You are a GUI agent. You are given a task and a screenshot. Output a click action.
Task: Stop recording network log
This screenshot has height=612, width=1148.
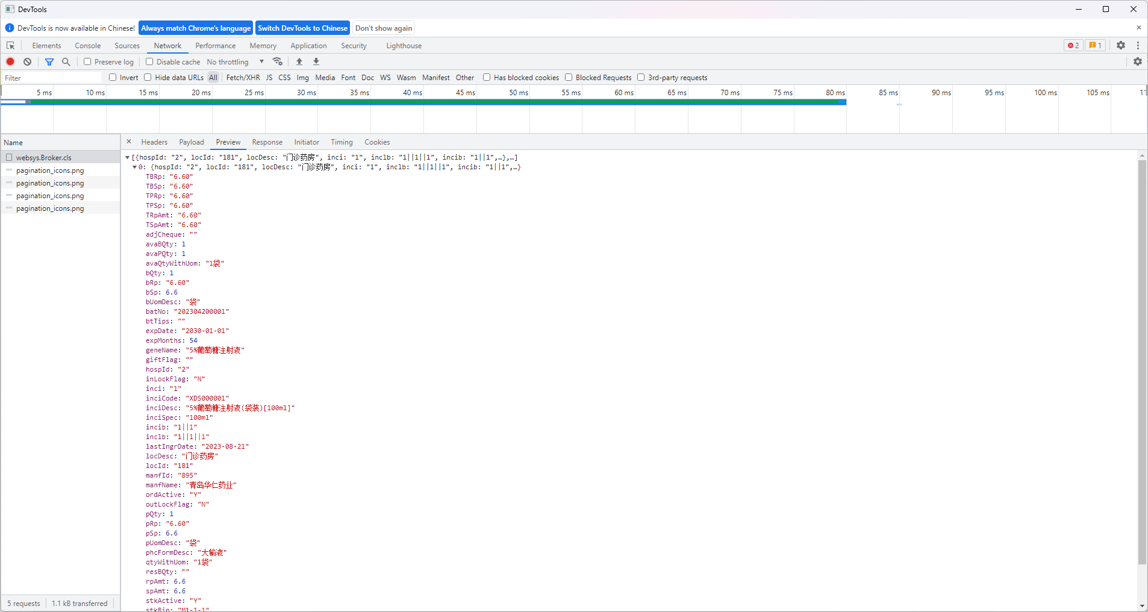(x=10, y=61)
